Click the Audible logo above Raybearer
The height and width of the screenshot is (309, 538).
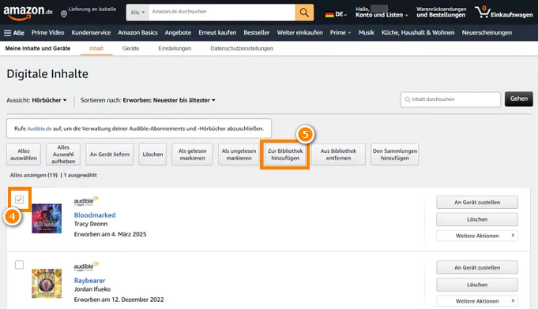(x=86, y=266)
